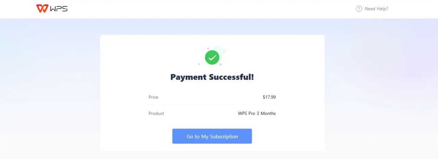Viewport: 438px width, 159px height.
Task: Open the Need Help? link
Action: click(376, 9)
